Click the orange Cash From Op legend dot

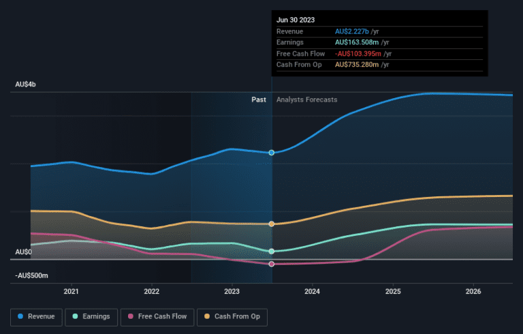(x=207, y=316)
